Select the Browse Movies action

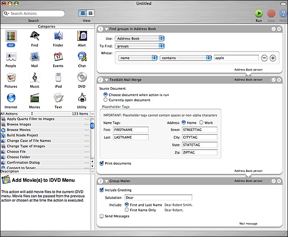tap(45, 130)
